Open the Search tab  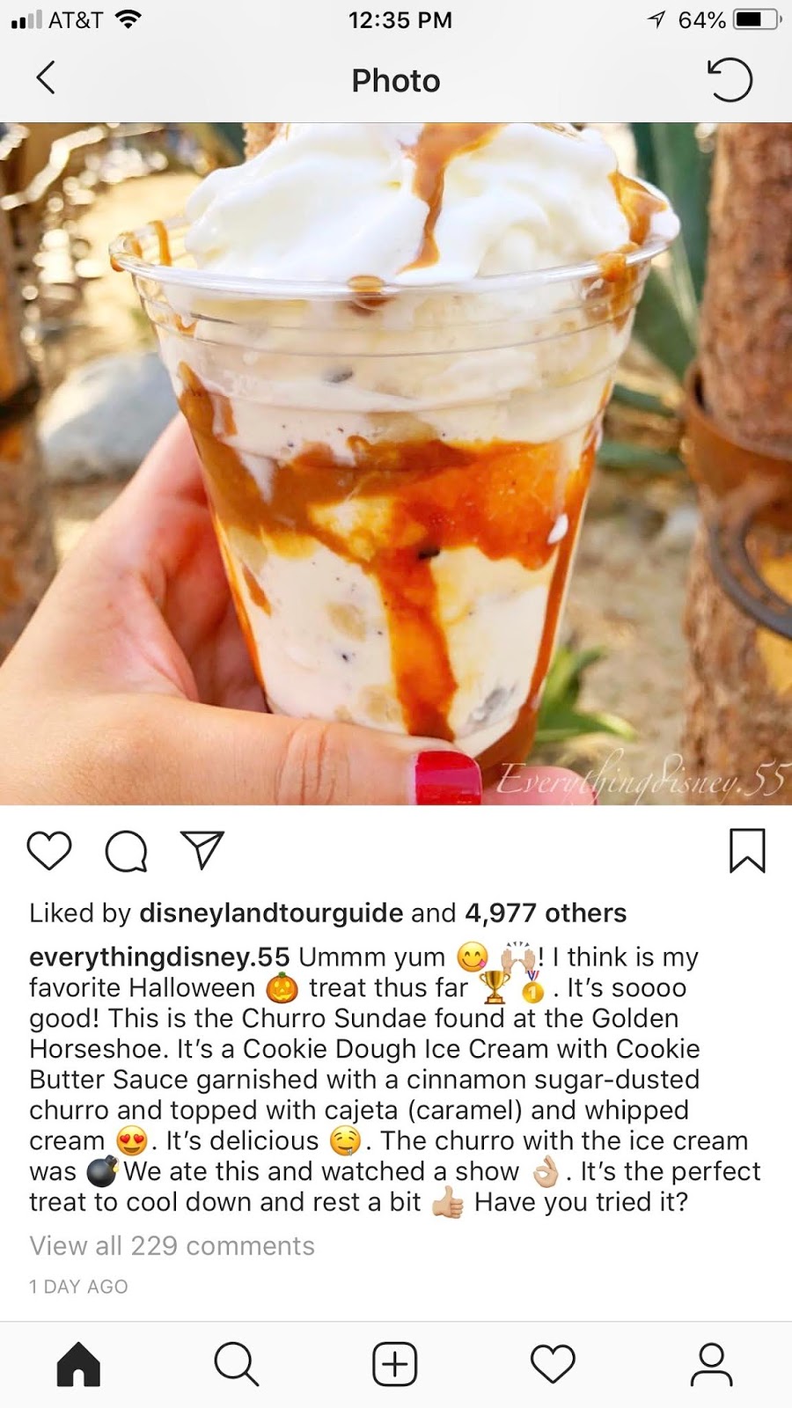tap(236, 1364)
